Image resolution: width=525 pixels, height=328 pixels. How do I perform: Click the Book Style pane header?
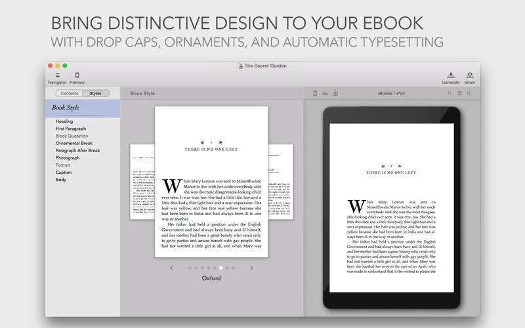pos(142,93)
